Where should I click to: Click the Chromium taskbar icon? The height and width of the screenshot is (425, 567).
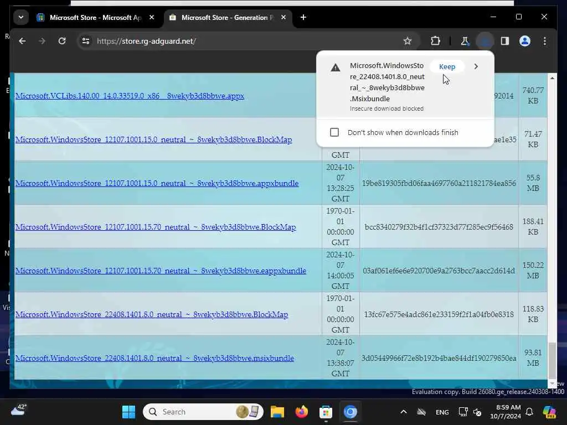(x=350, y=412)
